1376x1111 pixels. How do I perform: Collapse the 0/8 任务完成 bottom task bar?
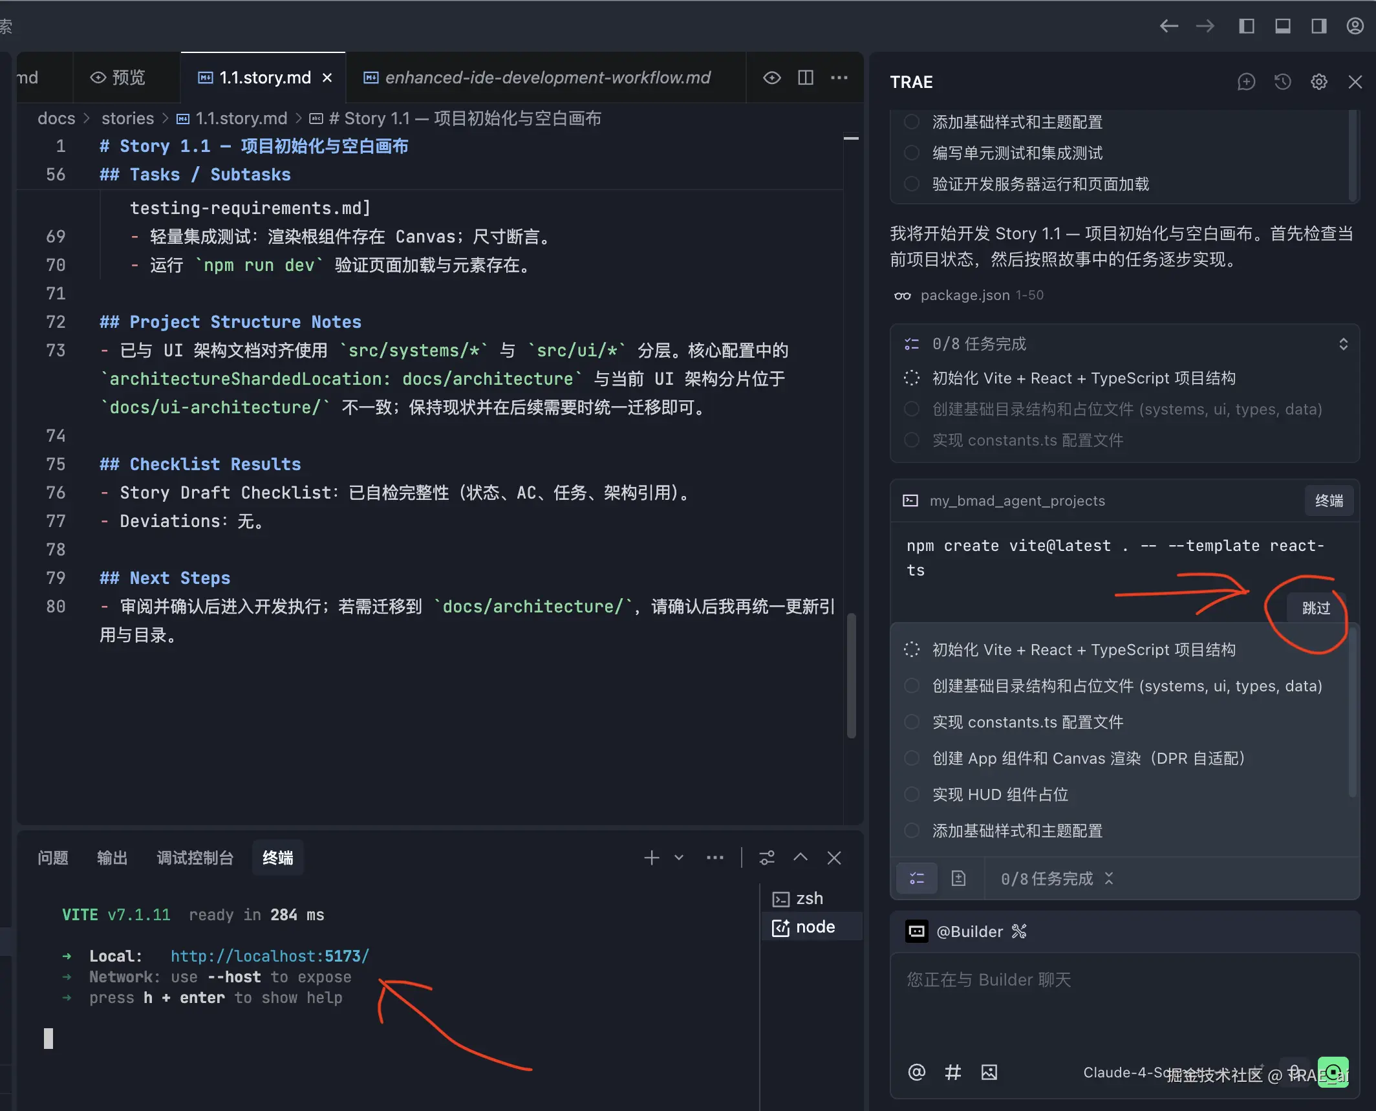[x=1109, y=878]
